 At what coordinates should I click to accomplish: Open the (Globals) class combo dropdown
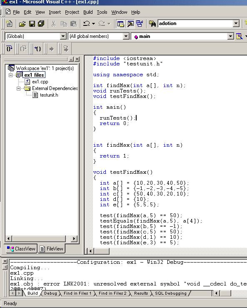coord(63,36)
